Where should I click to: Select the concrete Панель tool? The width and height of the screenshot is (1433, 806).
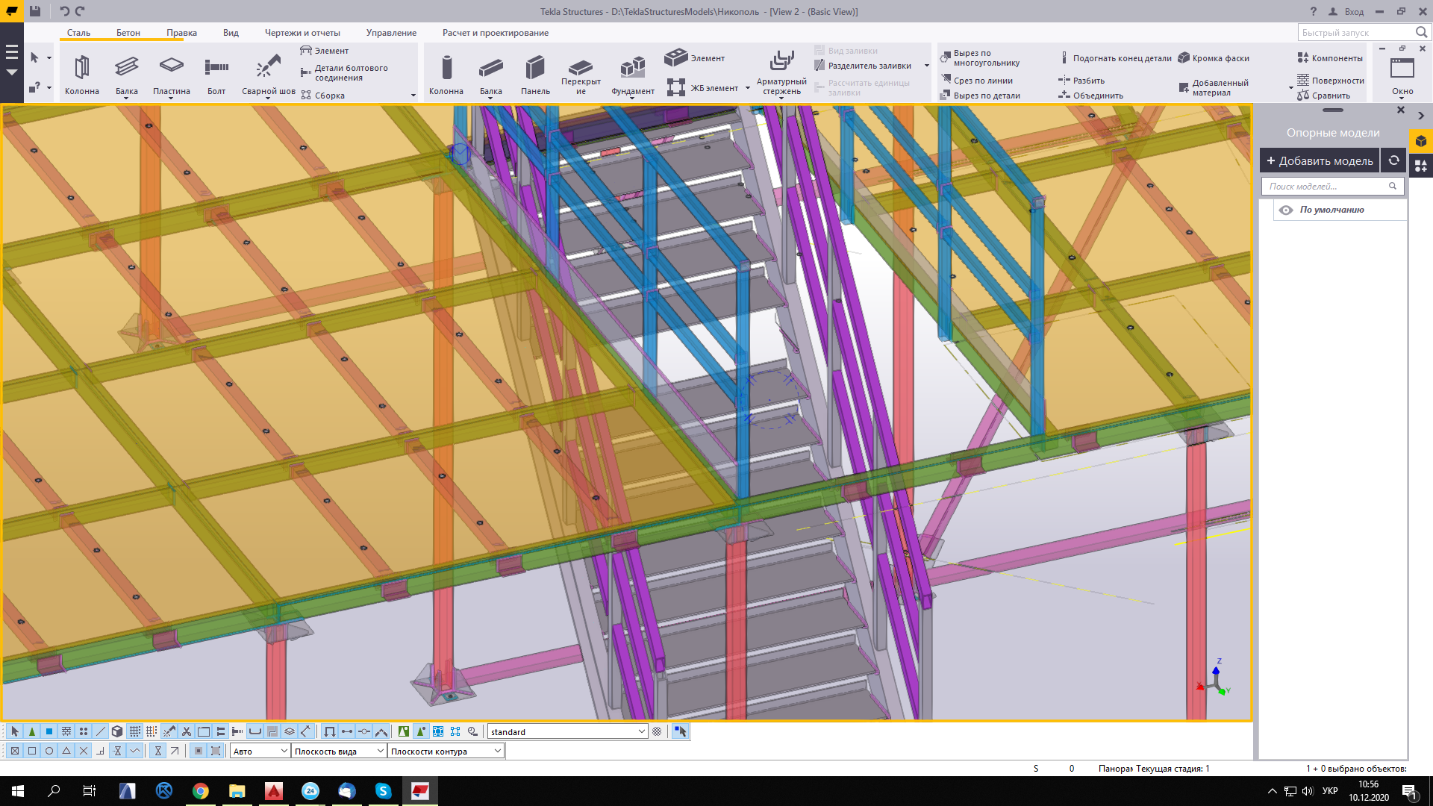[x=535, y=69]
